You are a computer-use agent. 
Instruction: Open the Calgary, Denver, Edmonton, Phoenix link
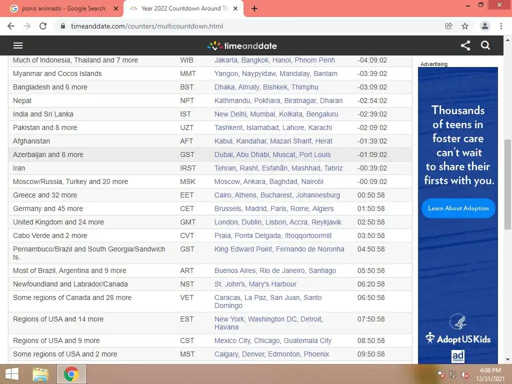click(271, 354)
